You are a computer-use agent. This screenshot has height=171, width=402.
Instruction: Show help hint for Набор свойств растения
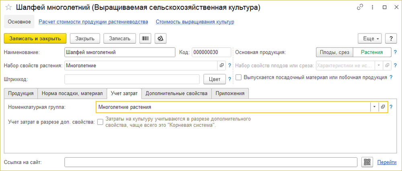[x=230, y=66]
